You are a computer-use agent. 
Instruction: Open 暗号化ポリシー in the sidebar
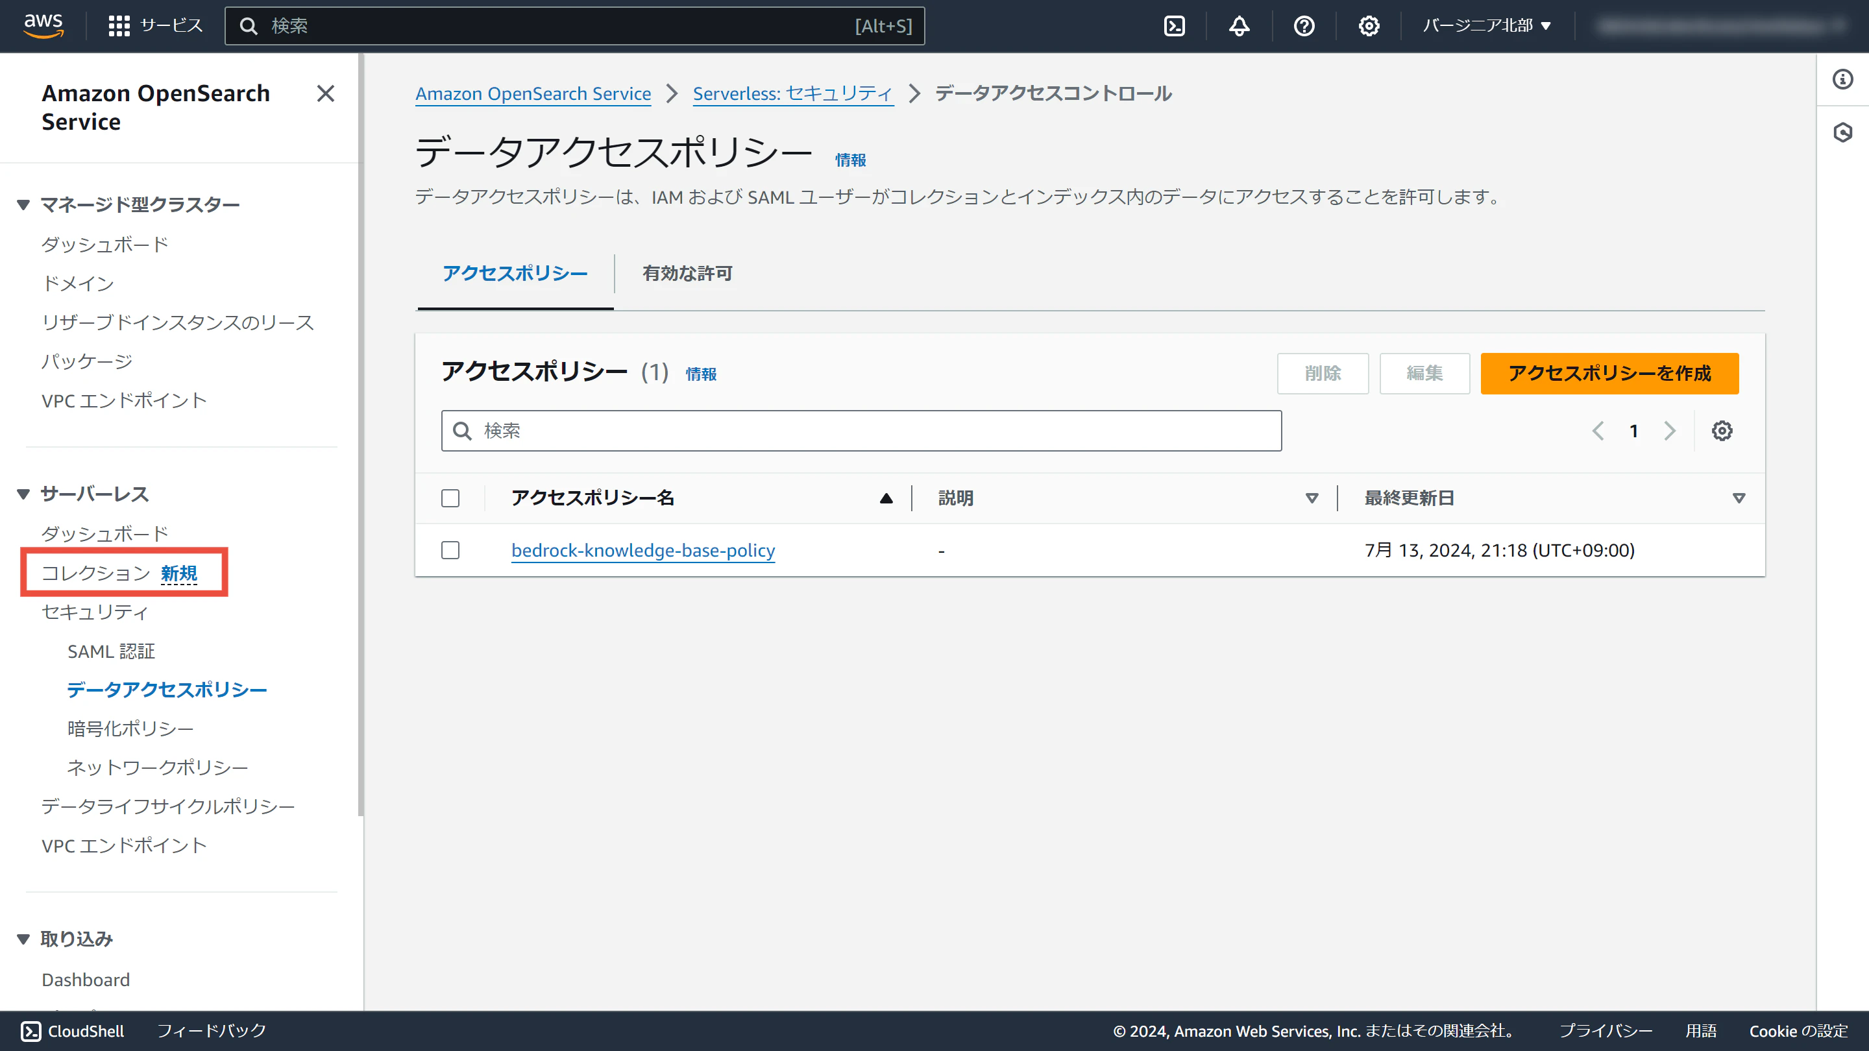[130, 728]
